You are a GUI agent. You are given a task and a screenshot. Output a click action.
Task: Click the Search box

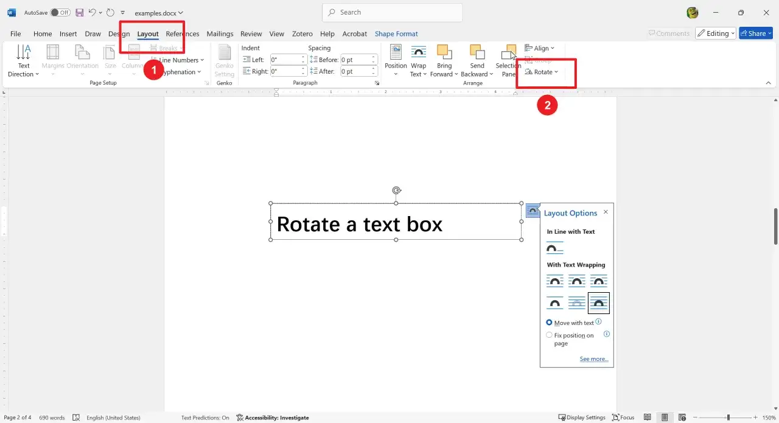point(393,12)
